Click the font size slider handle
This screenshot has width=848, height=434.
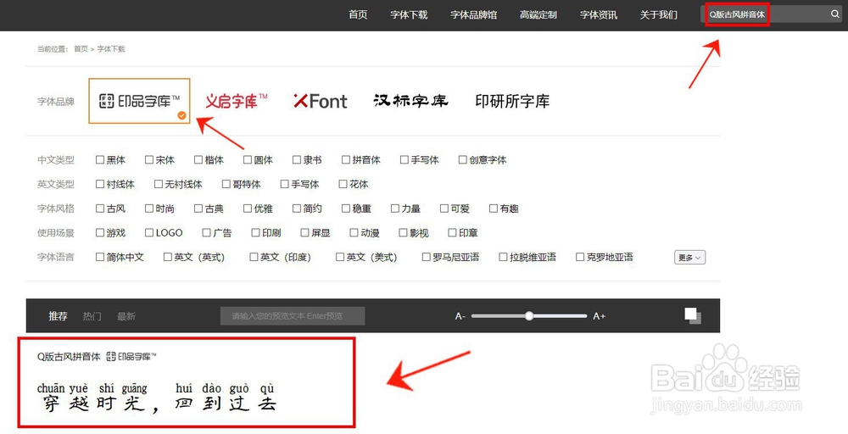pyautogui.click(x=529, y=316)
